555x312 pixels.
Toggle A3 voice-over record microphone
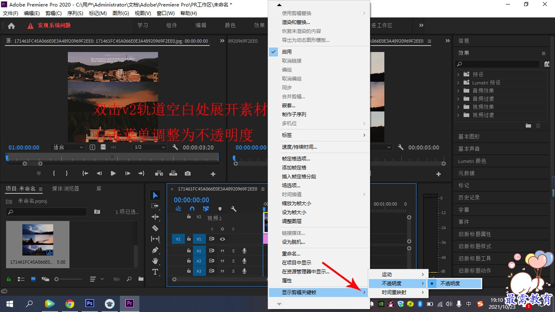[x=244, y=271]
